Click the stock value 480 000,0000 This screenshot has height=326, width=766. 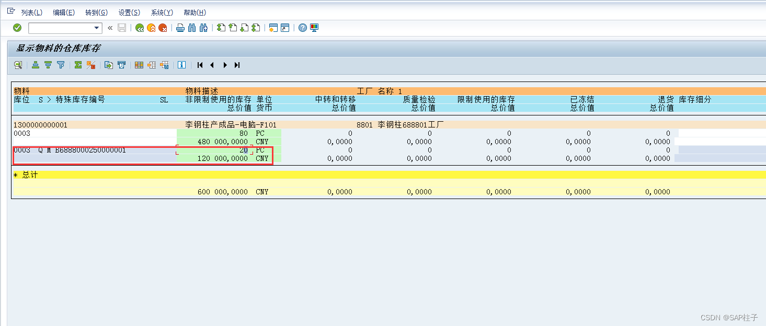coord(223,142)
